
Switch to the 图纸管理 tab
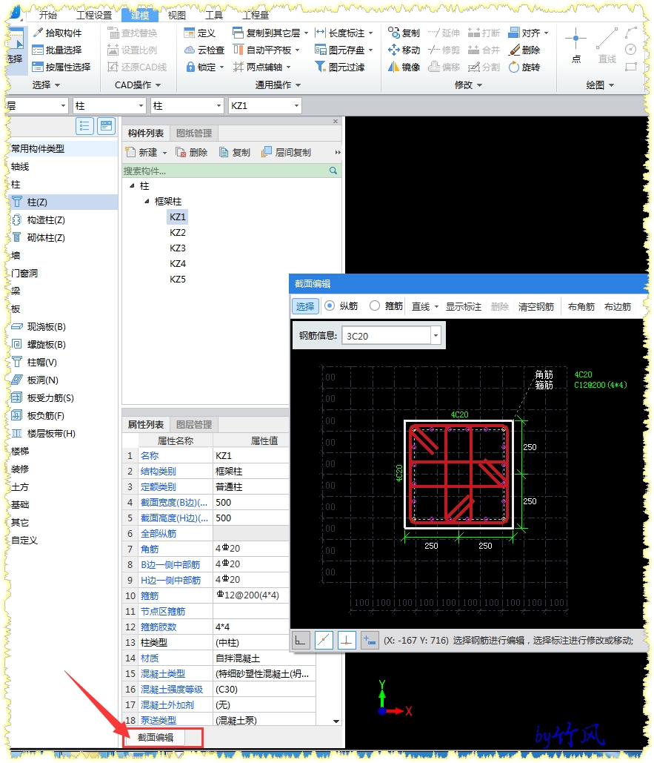tap(194, 133)
